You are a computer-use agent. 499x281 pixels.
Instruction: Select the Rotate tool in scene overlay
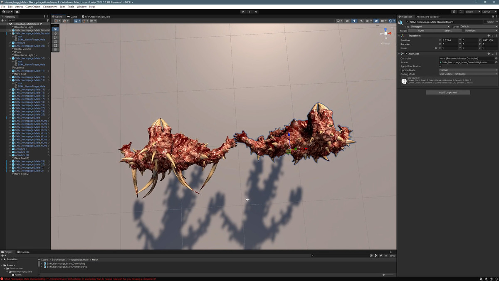pyautogui.click(x=55, y=37)
